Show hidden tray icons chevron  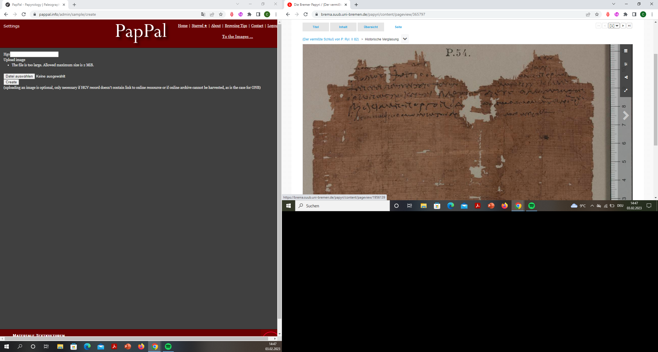pos(592,206)
